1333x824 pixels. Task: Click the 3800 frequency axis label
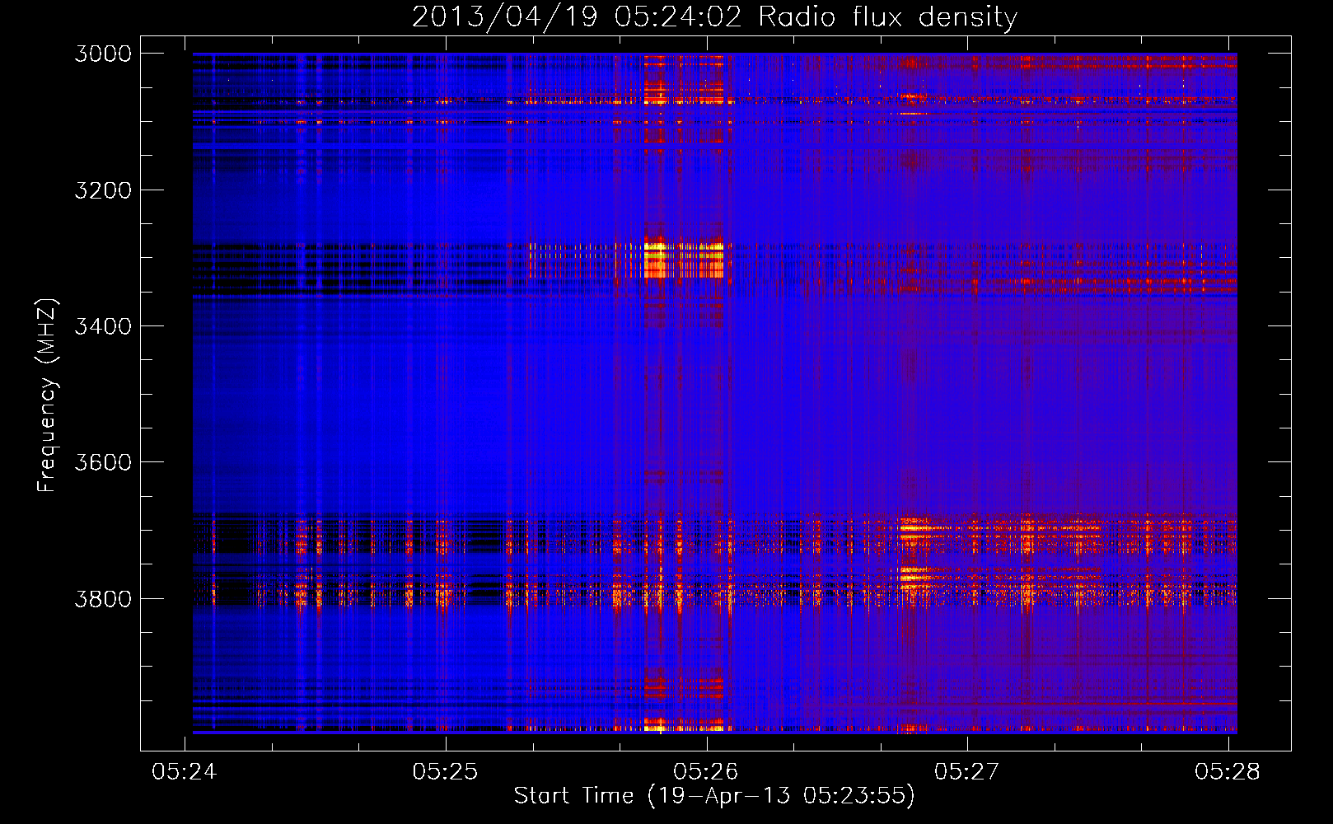(x=103, y=598)
